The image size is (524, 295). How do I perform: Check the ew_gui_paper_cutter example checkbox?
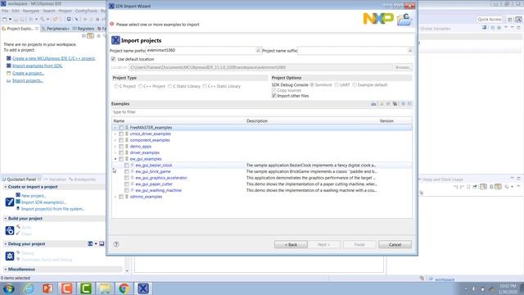(x=127, y=184)
